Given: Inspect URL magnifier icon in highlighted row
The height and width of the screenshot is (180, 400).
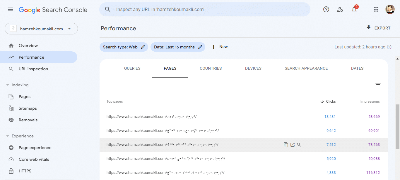Looking at the screenshot, I should pos(299,145).
